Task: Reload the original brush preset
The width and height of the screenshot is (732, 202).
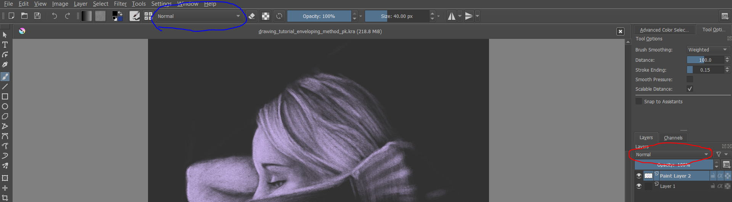Action: 279,16
